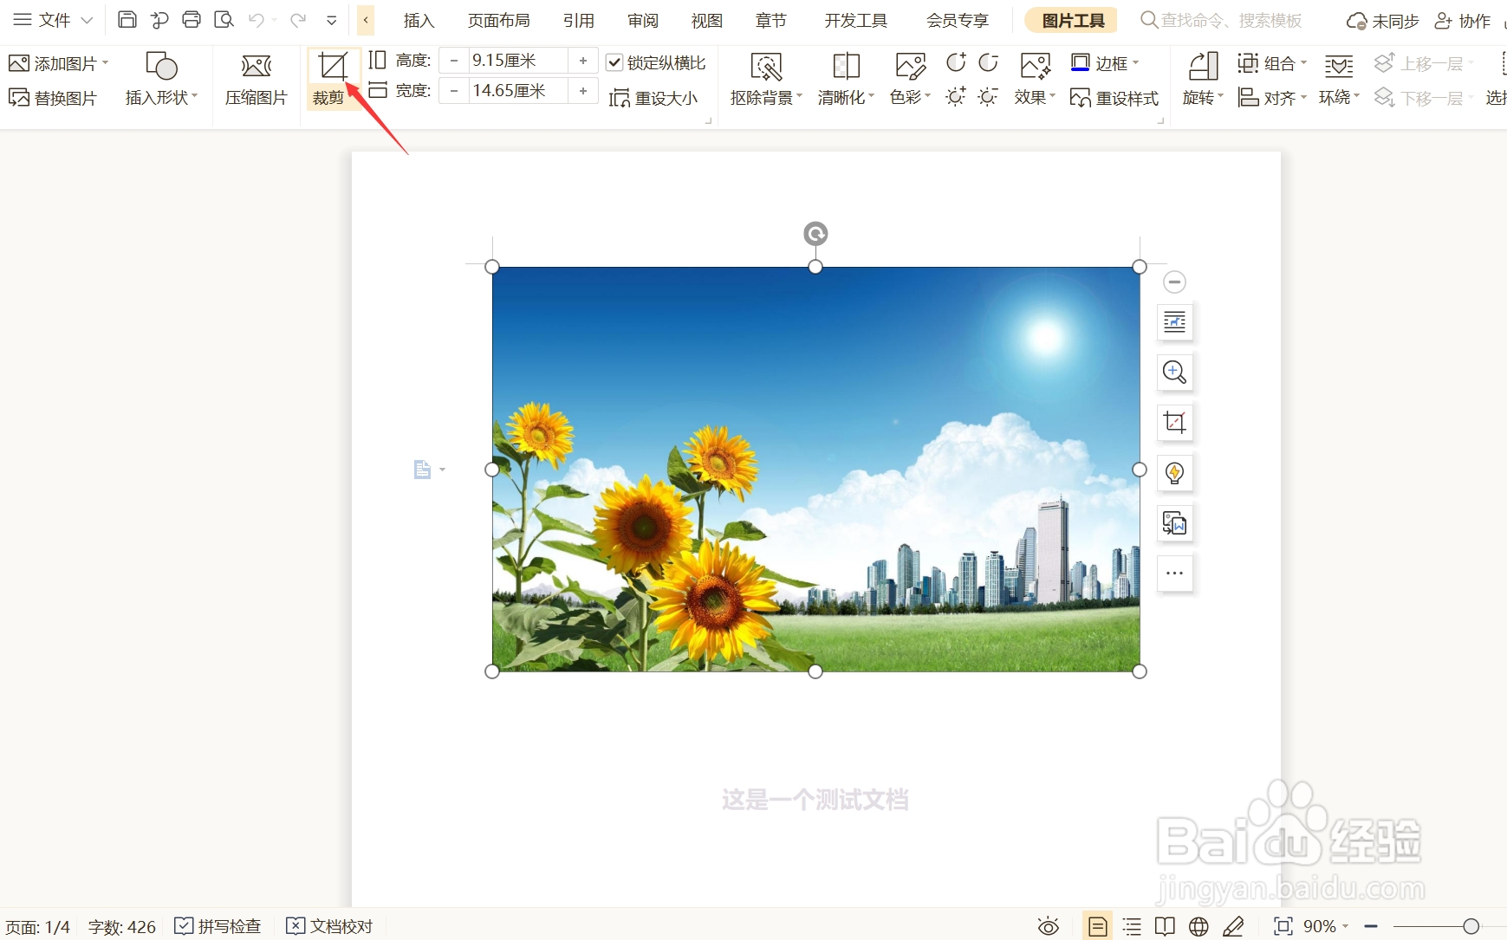The width and height of the screenshot is (1507, 940).
Task: Click the Undo arrow icon
Action: pos(257,20)
